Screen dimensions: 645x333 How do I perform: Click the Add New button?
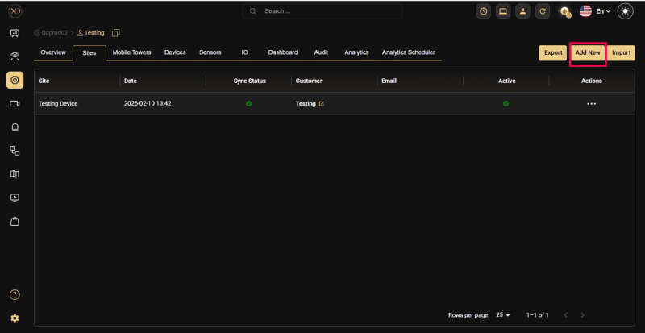(x=588, y=52)
